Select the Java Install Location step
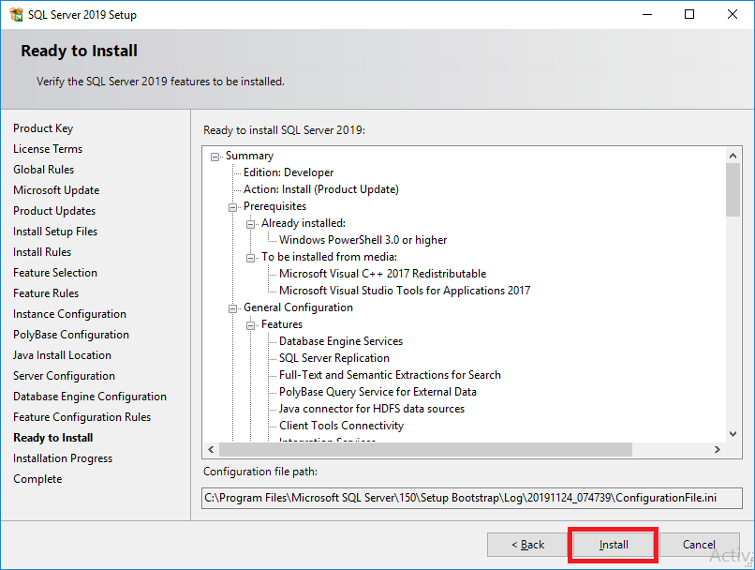 pos(62,355)
